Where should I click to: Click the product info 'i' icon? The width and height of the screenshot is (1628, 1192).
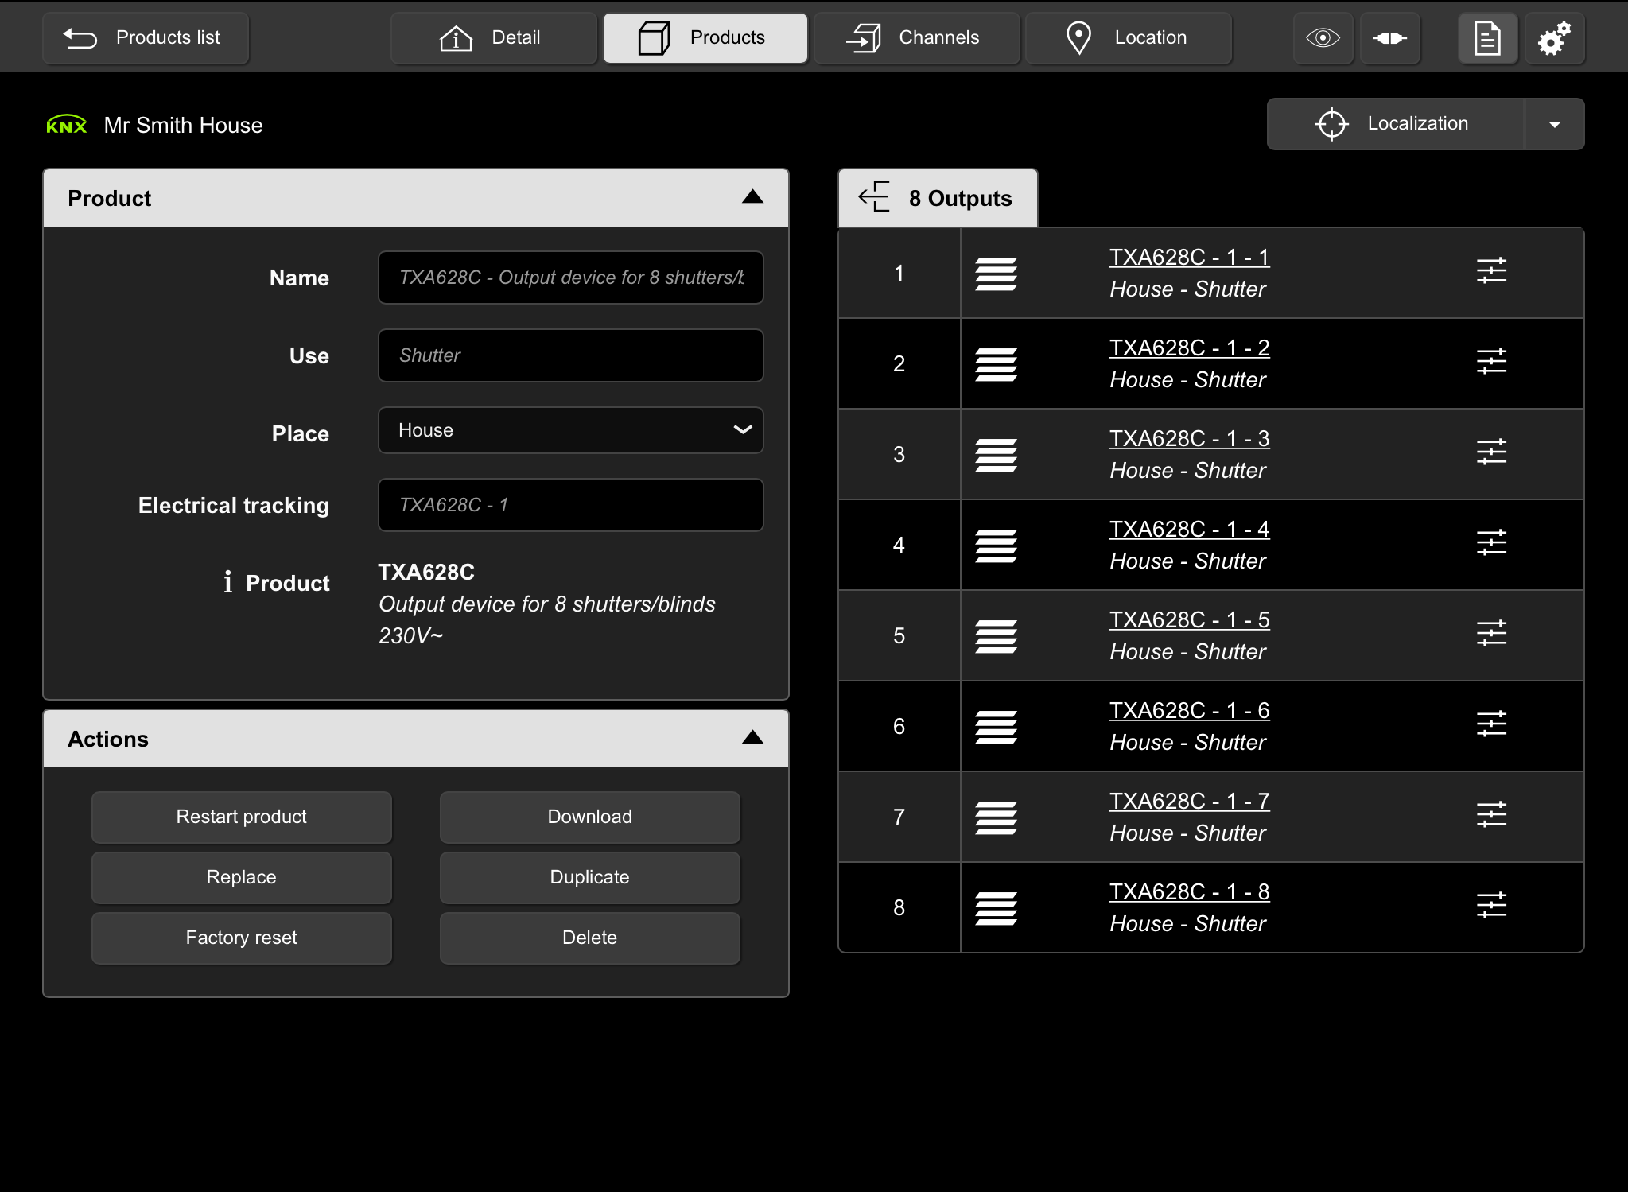228,582
